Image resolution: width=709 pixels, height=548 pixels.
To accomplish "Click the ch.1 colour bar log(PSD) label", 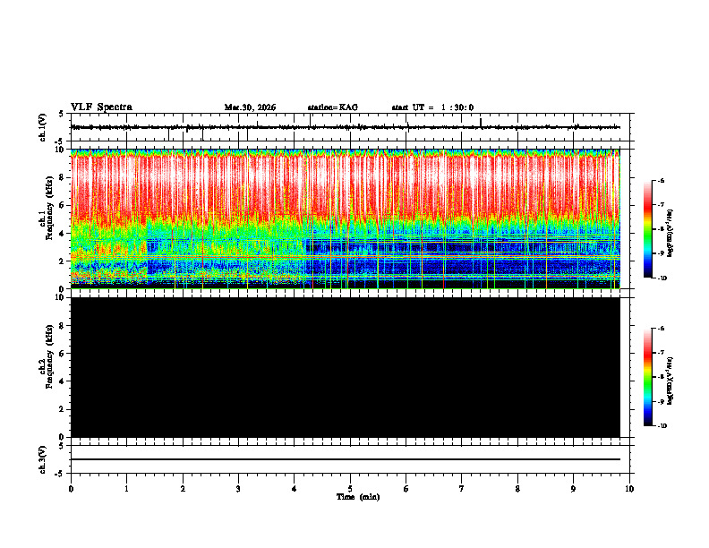I will [x=671, y=234].
